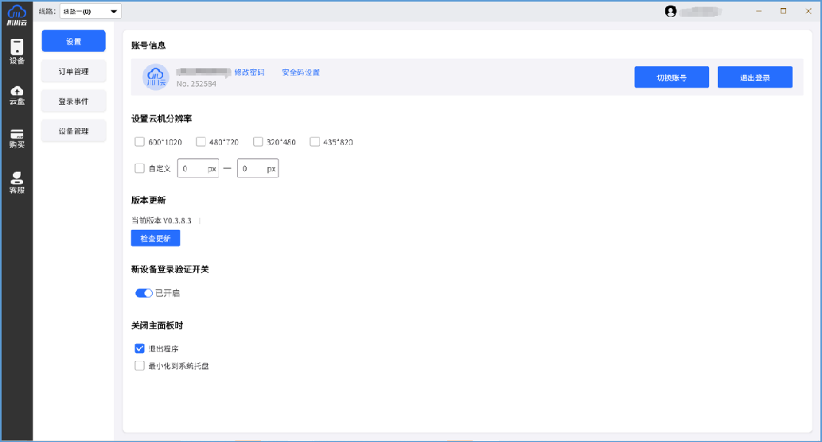
Task: Click the 修改密码 link
Action: tap(249, 72)
